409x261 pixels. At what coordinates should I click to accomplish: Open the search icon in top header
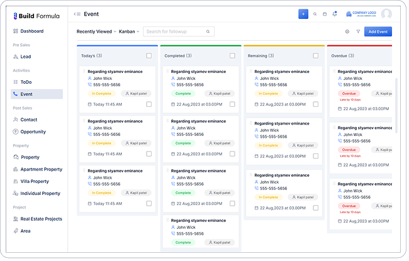[315, 14]
